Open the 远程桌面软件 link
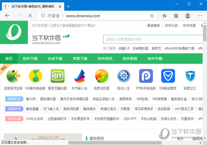 pos(57,119)
